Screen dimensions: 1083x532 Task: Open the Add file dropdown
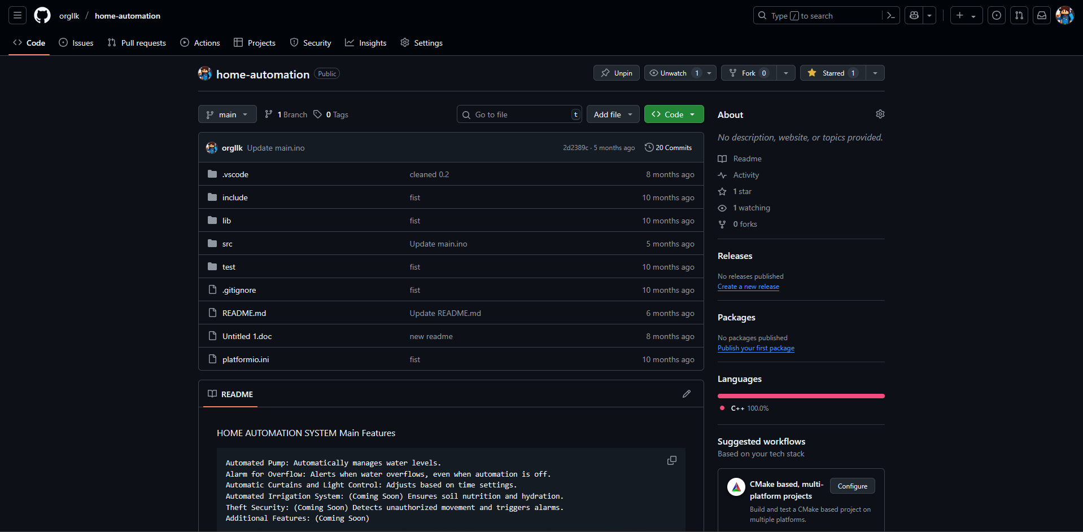point(613,114)
